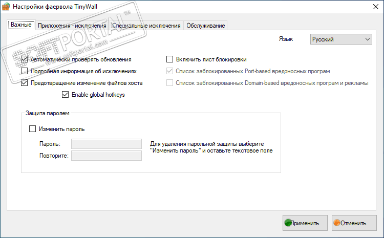The width and height of the screenshot is (384, 238).
Task: Open the Язык language dropdown
Action: coord(341,39)
